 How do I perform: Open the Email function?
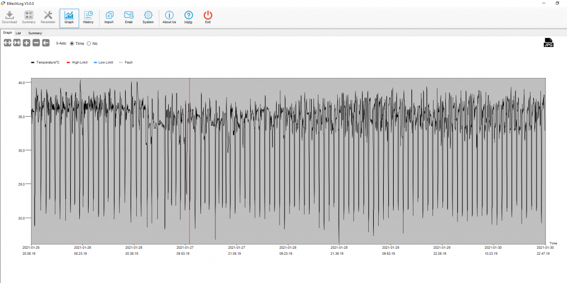pyautogui.click(x=128, y=17)
